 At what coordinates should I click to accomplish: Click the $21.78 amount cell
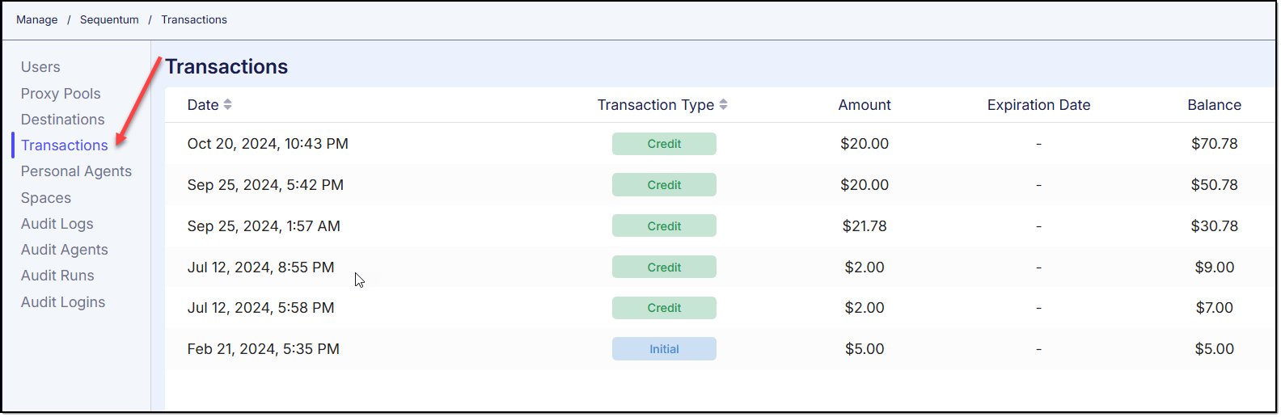(x=864, y=226)
